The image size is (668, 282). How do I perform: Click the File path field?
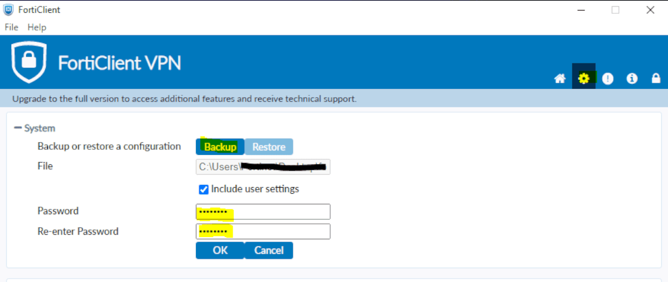(263, 167)
